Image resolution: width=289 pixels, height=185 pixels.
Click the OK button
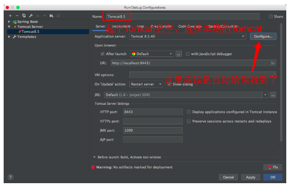tap(273, 177)
